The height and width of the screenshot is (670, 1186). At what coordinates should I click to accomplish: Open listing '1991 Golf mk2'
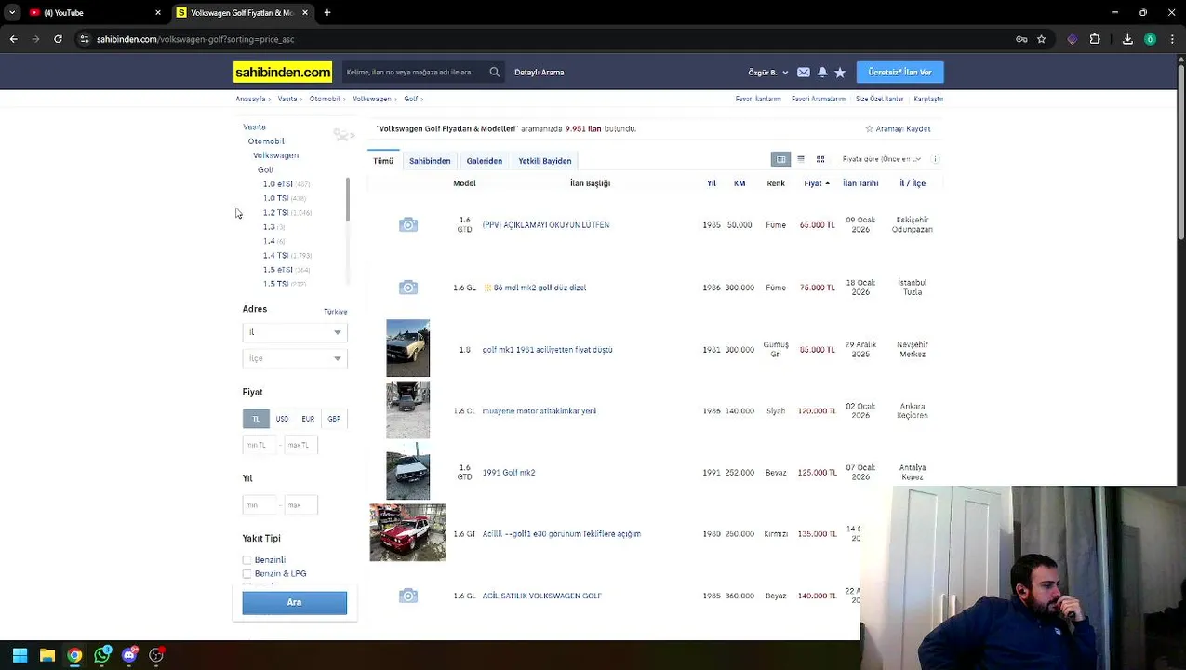509,473
